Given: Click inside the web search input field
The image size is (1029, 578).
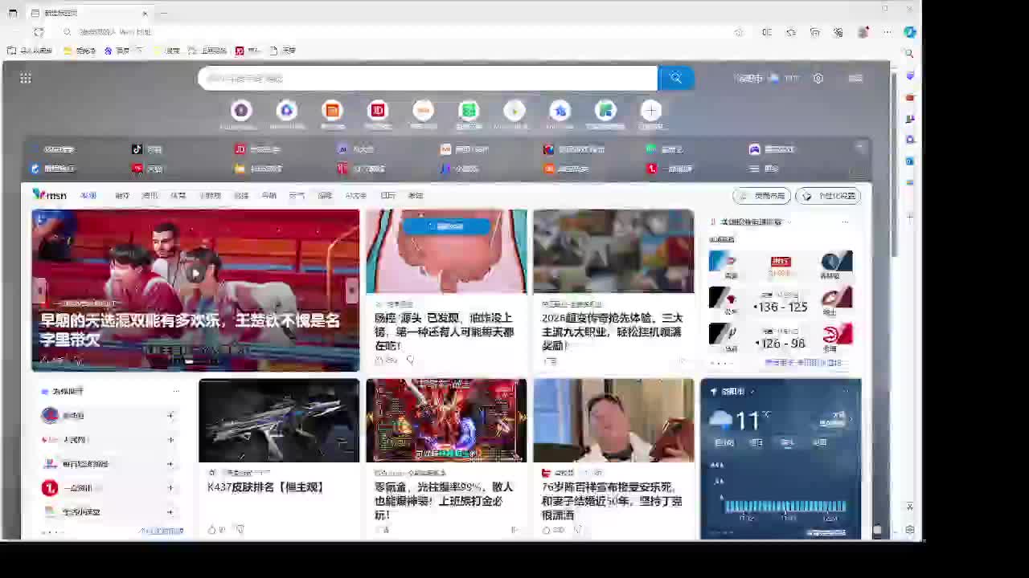Looking at the screenshot, I should click(x=426, y=78).
